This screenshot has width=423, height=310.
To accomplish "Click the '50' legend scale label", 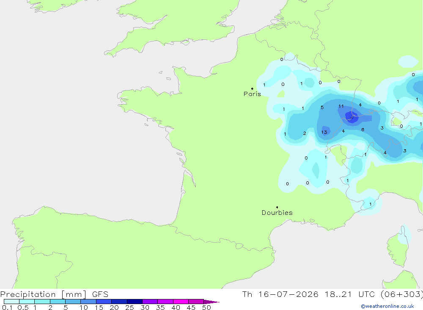I will pos(206,307).
